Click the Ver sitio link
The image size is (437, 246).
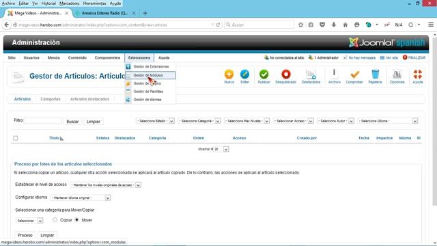[389, 57]
